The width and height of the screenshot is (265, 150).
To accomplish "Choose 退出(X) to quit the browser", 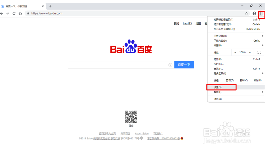I will pyautogui.click(x=236, y=99).
